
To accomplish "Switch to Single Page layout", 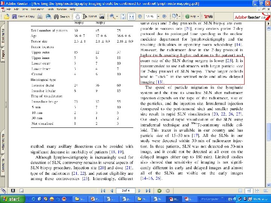I will point(240,191).
